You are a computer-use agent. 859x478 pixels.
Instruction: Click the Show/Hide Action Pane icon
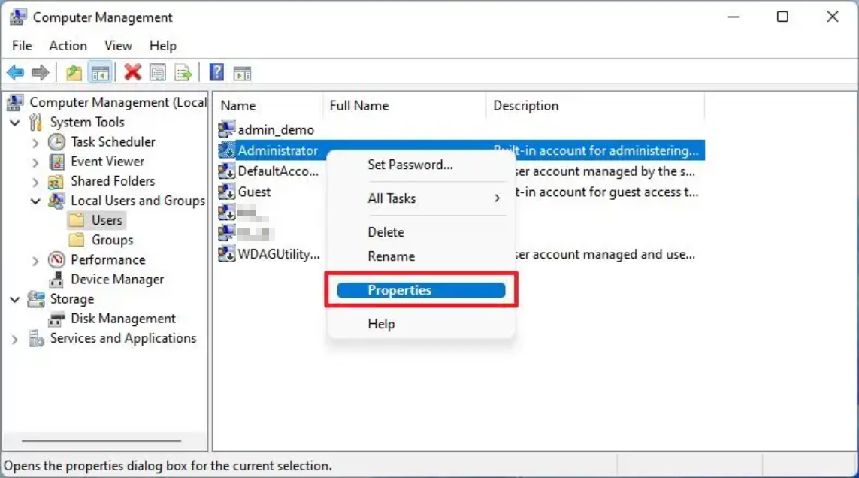tap(241, 72)
